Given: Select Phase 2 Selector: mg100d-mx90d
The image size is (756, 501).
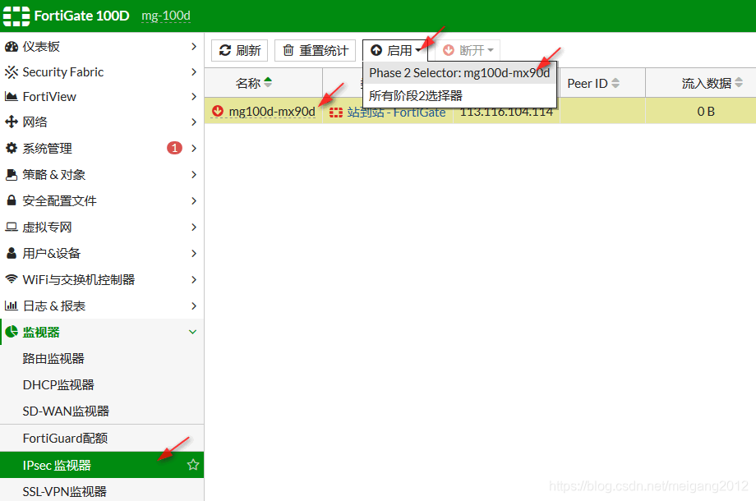Looking at the screenshot, I should (459, 73).
